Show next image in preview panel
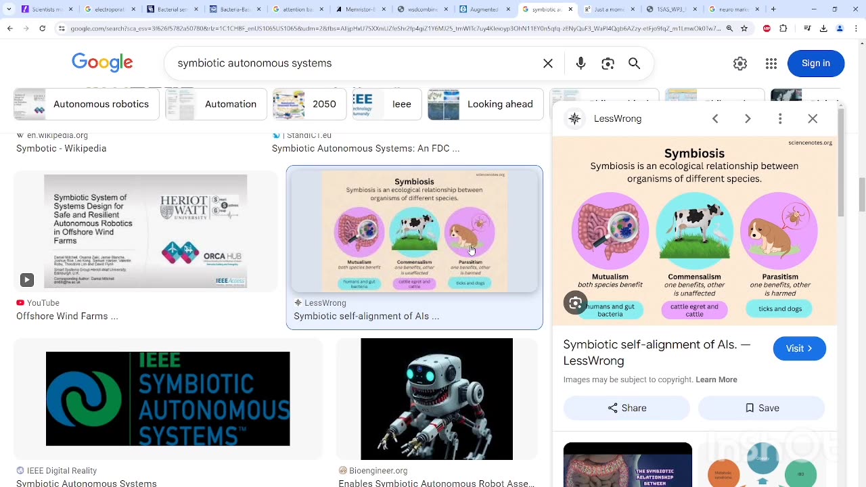 pos(748,118)
